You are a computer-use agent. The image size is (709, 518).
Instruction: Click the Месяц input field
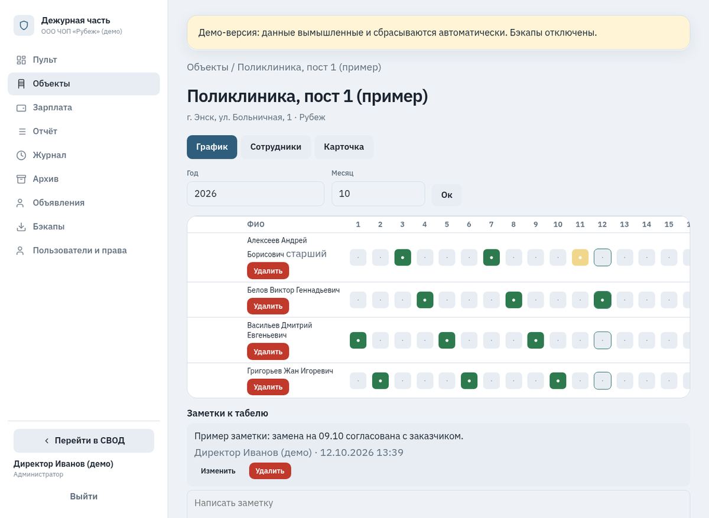378,194
